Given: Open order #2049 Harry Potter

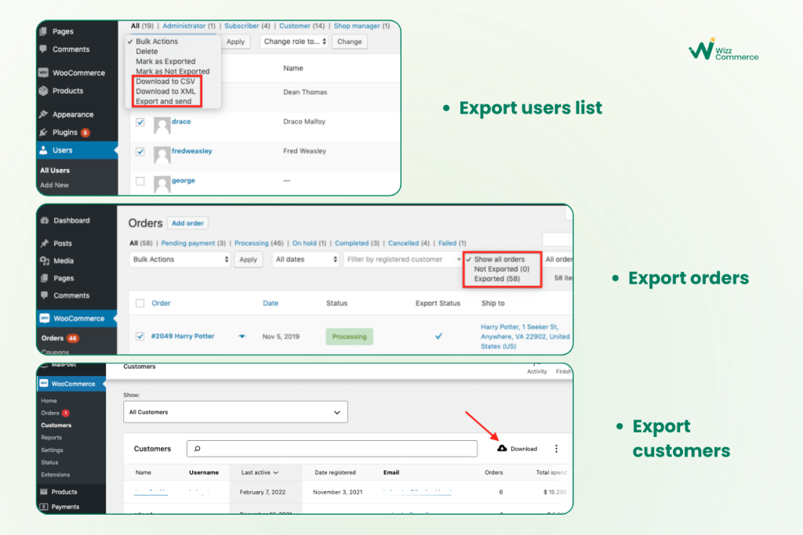Looking at the screenshot, I should pyautogui.click(x=182, y=336).
